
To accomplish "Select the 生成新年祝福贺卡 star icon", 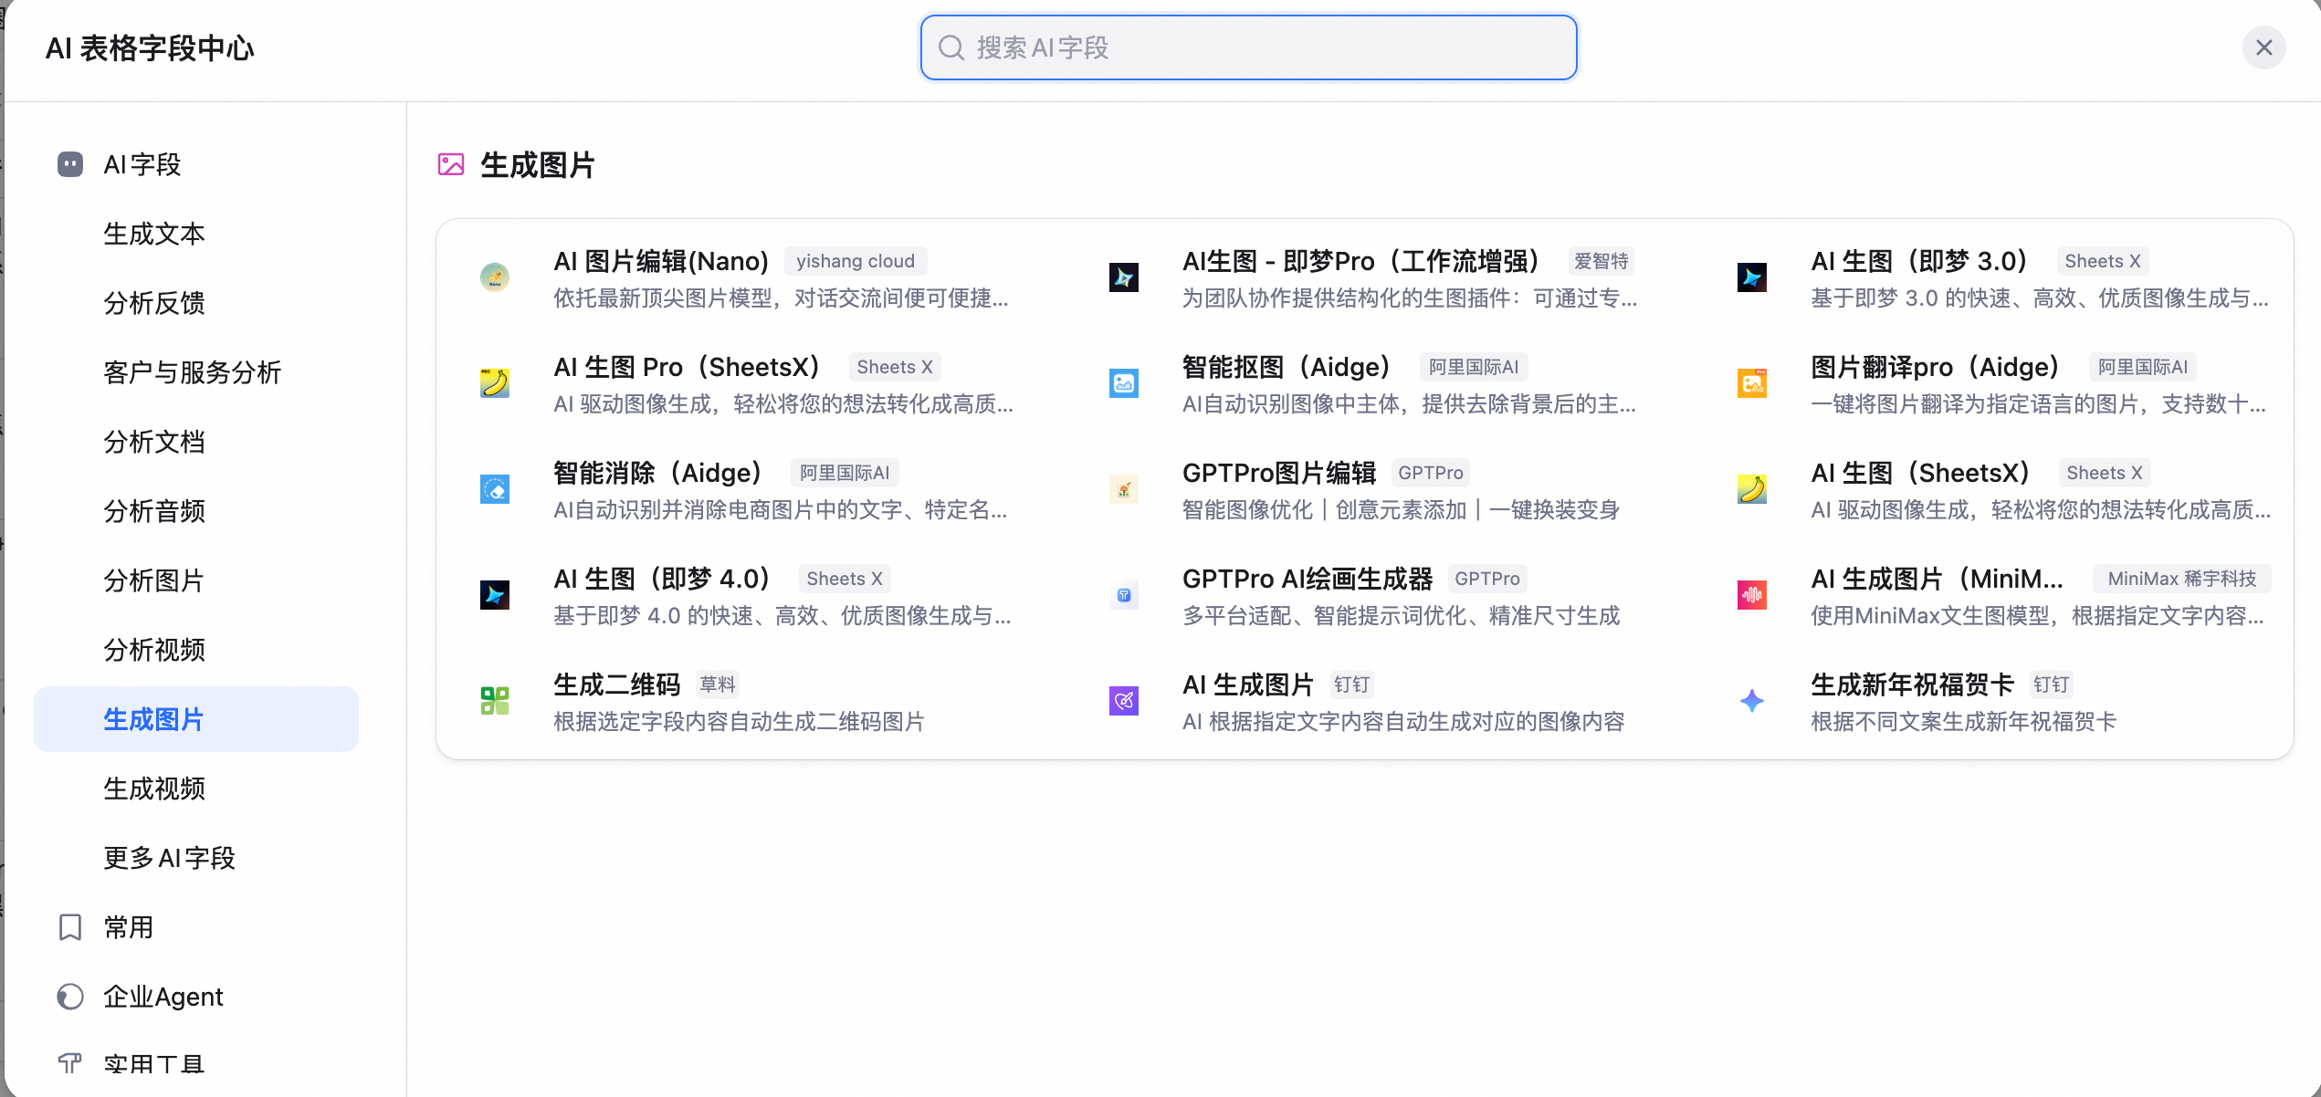I will [x=1751, y=700].
